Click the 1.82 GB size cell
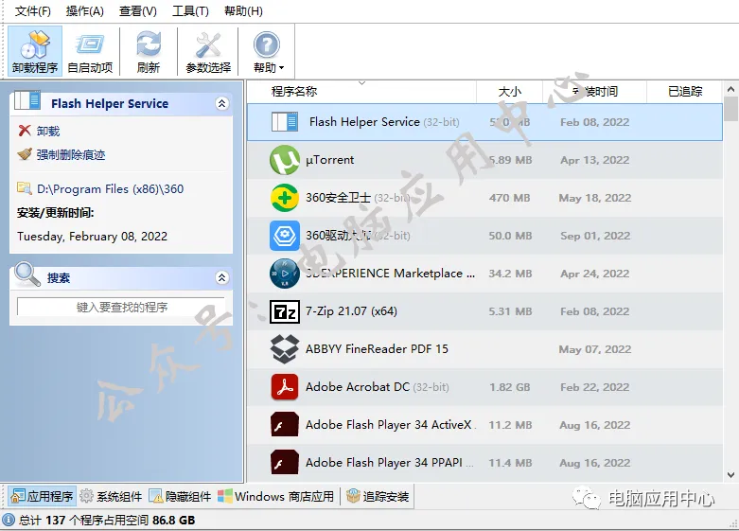 509,387
